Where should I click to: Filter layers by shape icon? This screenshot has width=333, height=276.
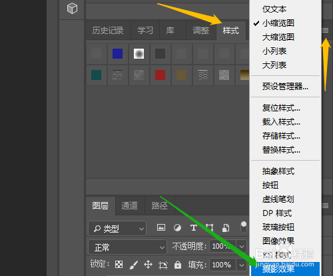tap(210, 227)
